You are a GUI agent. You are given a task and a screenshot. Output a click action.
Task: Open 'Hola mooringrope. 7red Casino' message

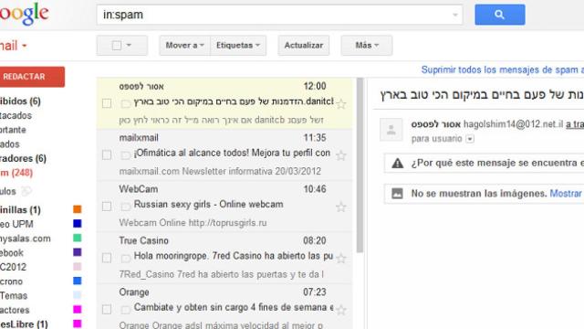[224, 258]
